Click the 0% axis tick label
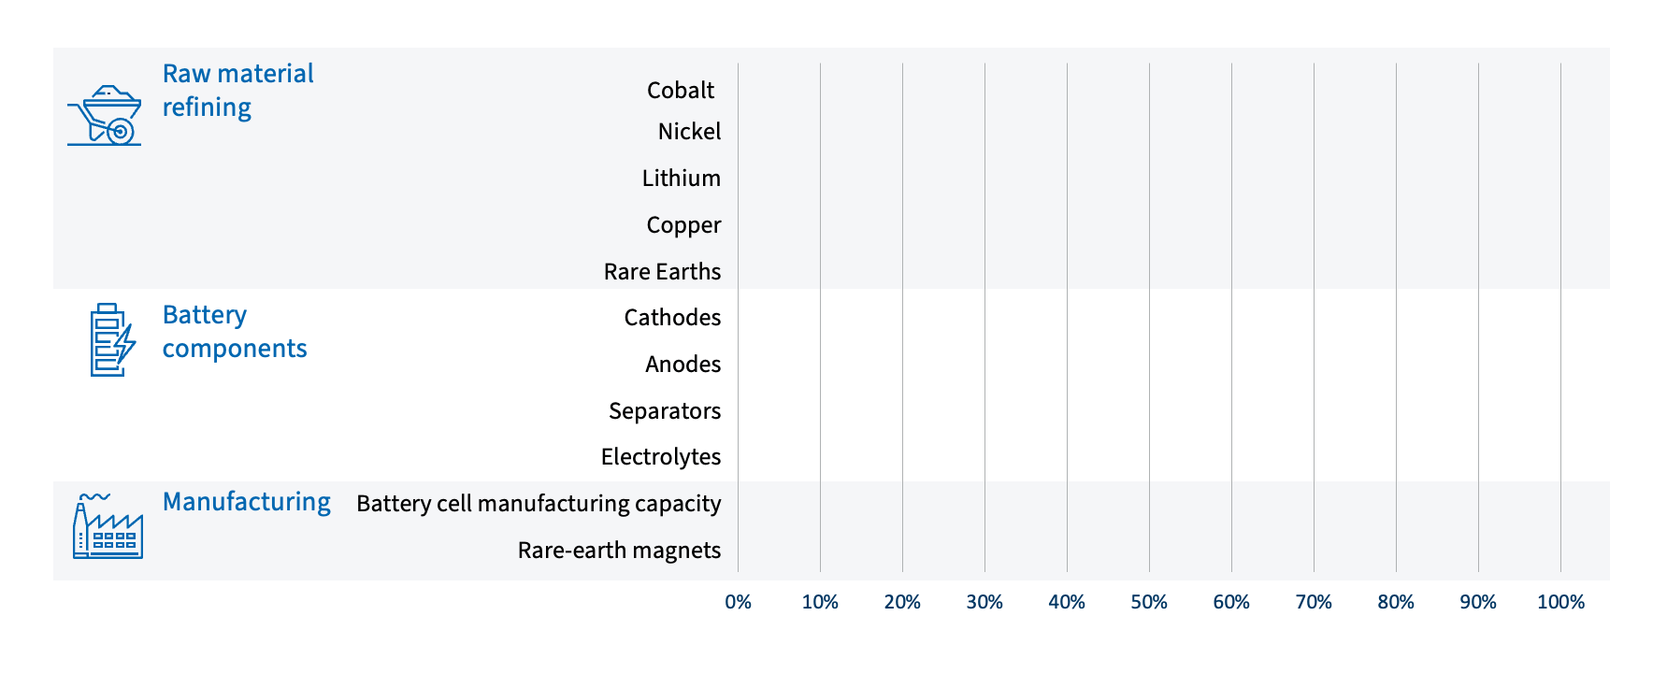Viewport: 1667px width, 673px height. point(738,603)
